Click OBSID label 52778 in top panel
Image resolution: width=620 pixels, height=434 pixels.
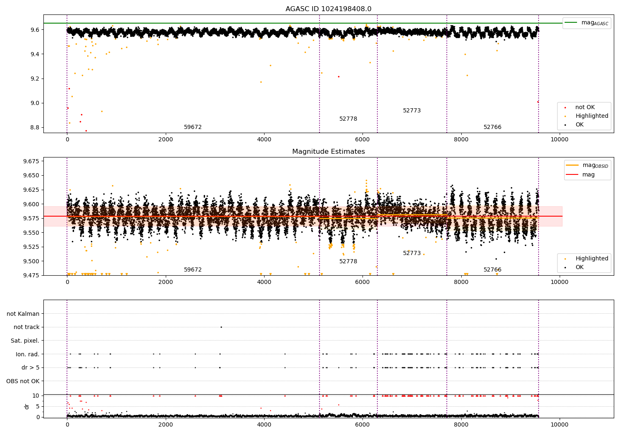click(x=348, y=119)
